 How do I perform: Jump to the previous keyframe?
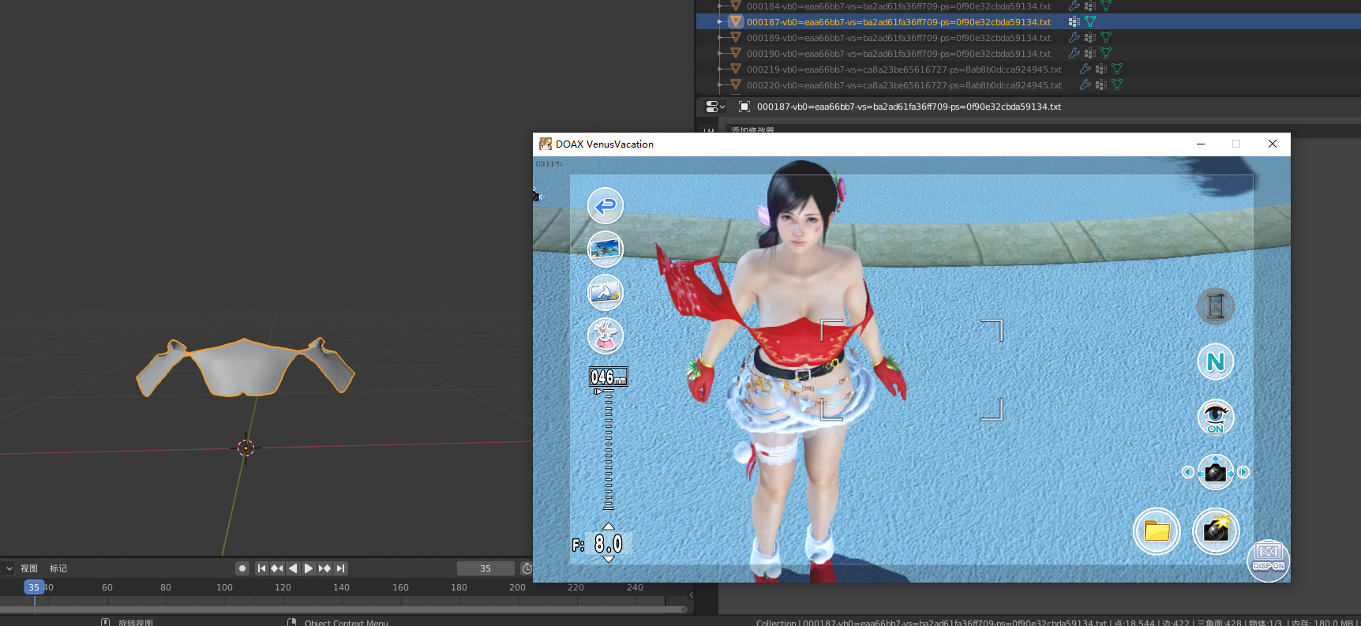pyautogui.click(x=277, y=568)
